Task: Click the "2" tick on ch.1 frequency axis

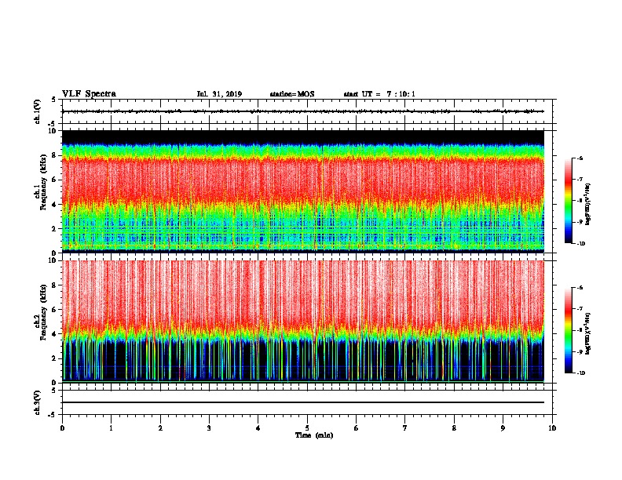Action: [54, 228]
